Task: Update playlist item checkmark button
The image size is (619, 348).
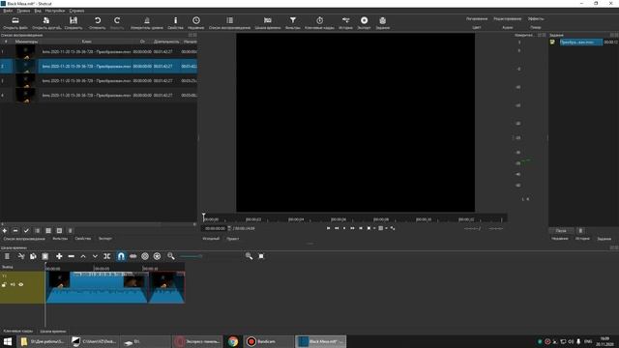Action: coord(26,231)
